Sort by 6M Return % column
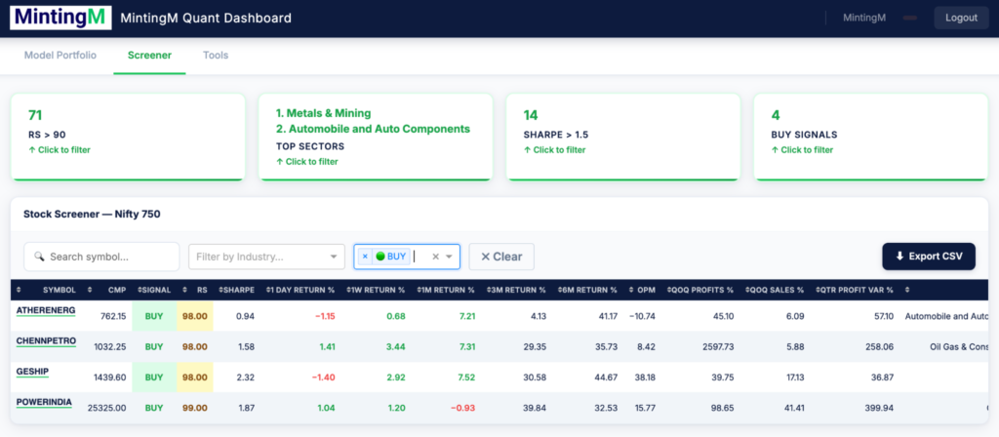Screen dimensions: 999x437 pyautogui.click(x=585, y=290)
